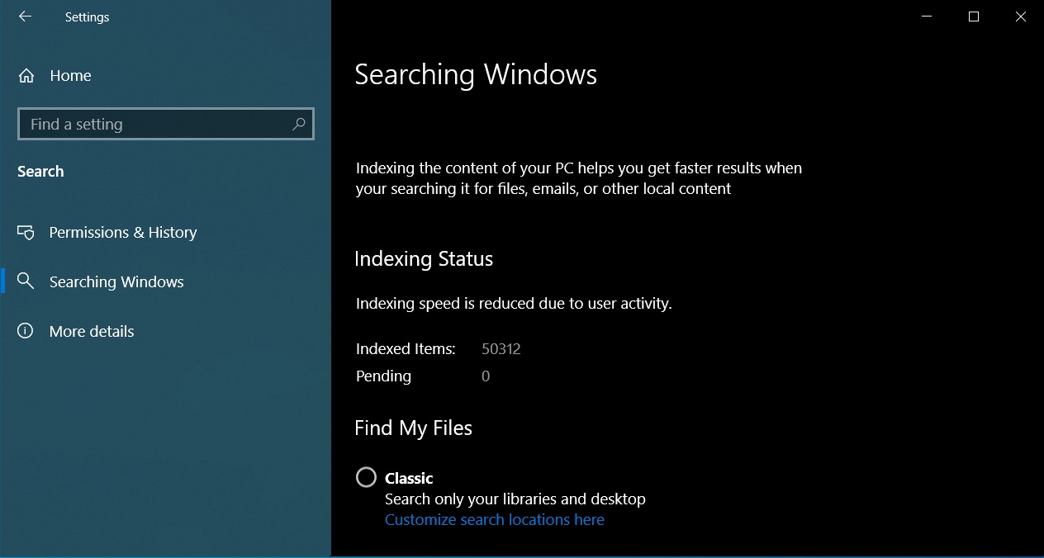Click the Pending value 0
This screenshot has width=1044, height=558.
point(486,376)
